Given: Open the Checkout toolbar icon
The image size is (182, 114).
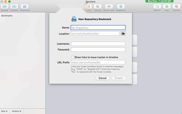Looking at the screenshot, I should point(25,6).
